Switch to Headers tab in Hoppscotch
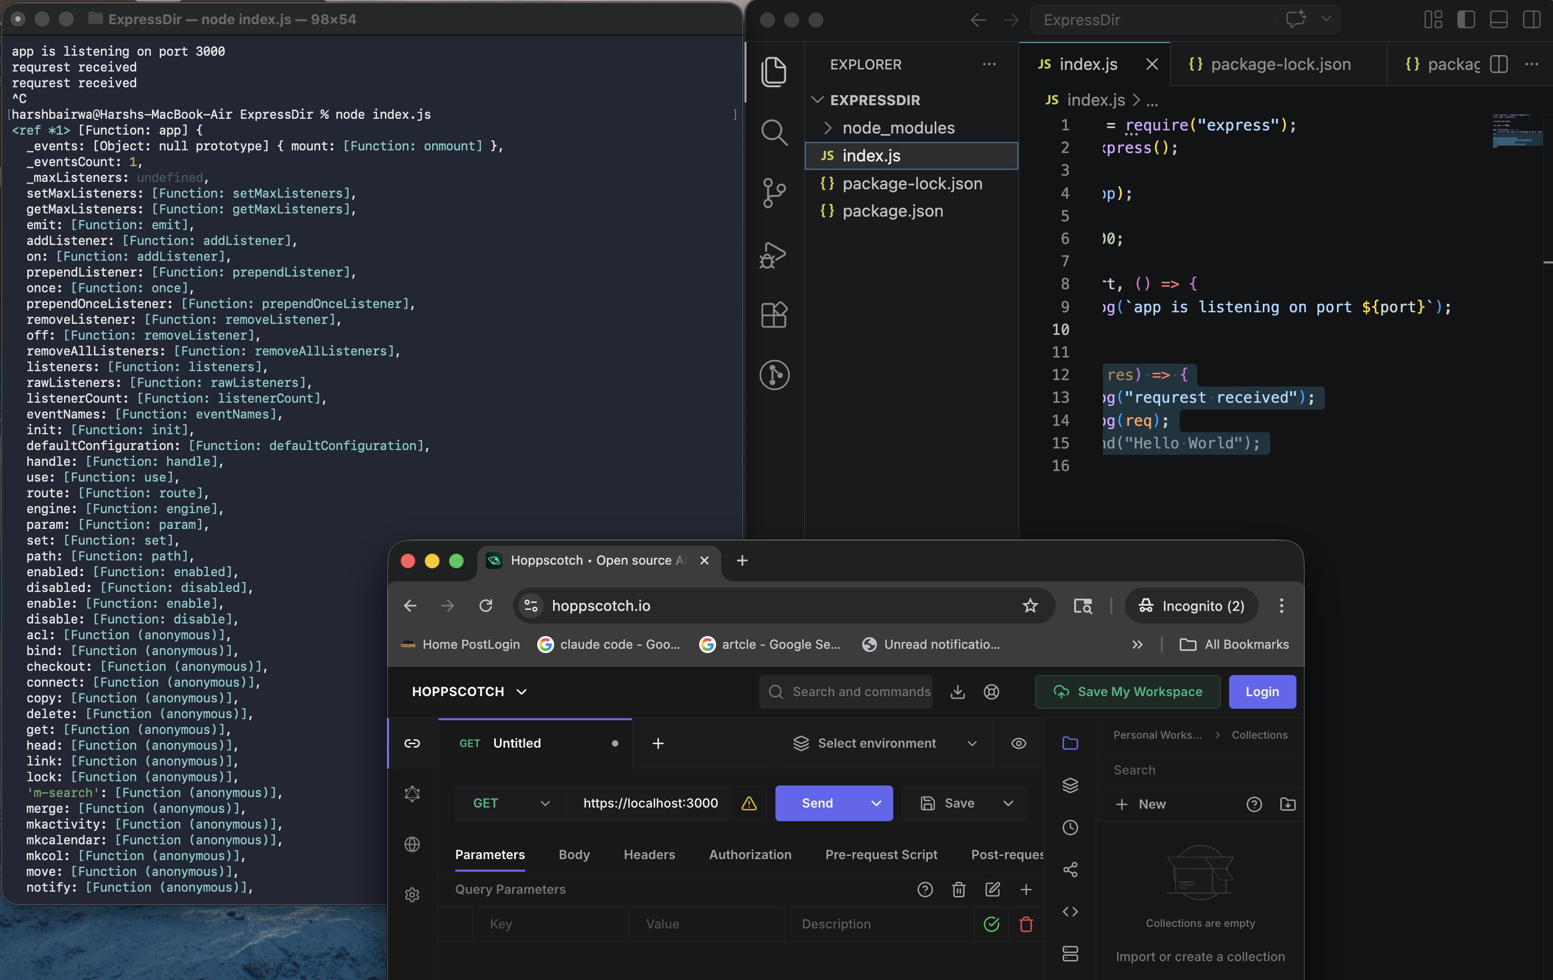The image size is (1553, 980). [x=649, y=855]
